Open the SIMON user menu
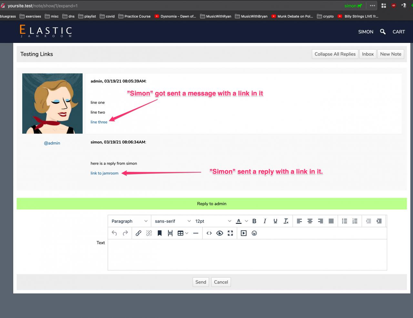This screenshot has width=413, height=318. coord(366,32)
